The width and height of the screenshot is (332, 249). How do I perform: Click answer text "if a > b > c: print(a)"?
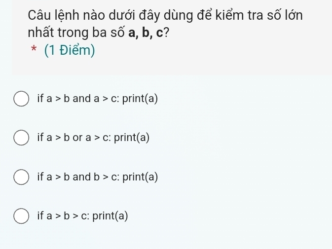82,216
